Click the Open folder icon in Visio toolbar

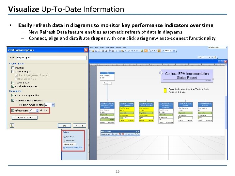(93, 51)
